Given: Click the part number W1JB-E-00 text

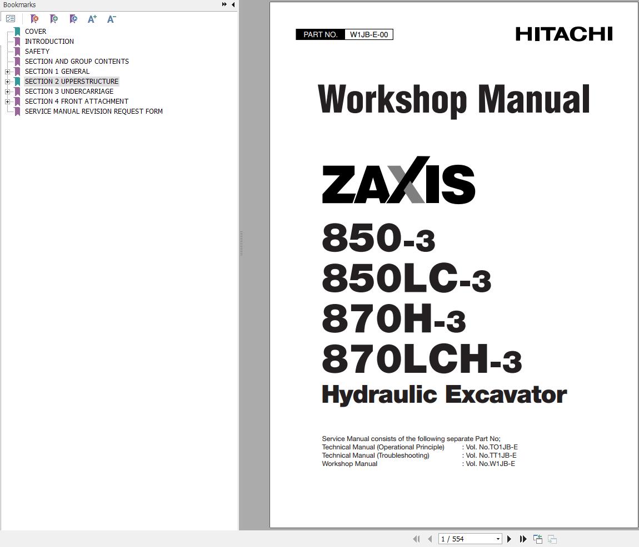Looking at the screenshot, I should (x=369, y=34).
